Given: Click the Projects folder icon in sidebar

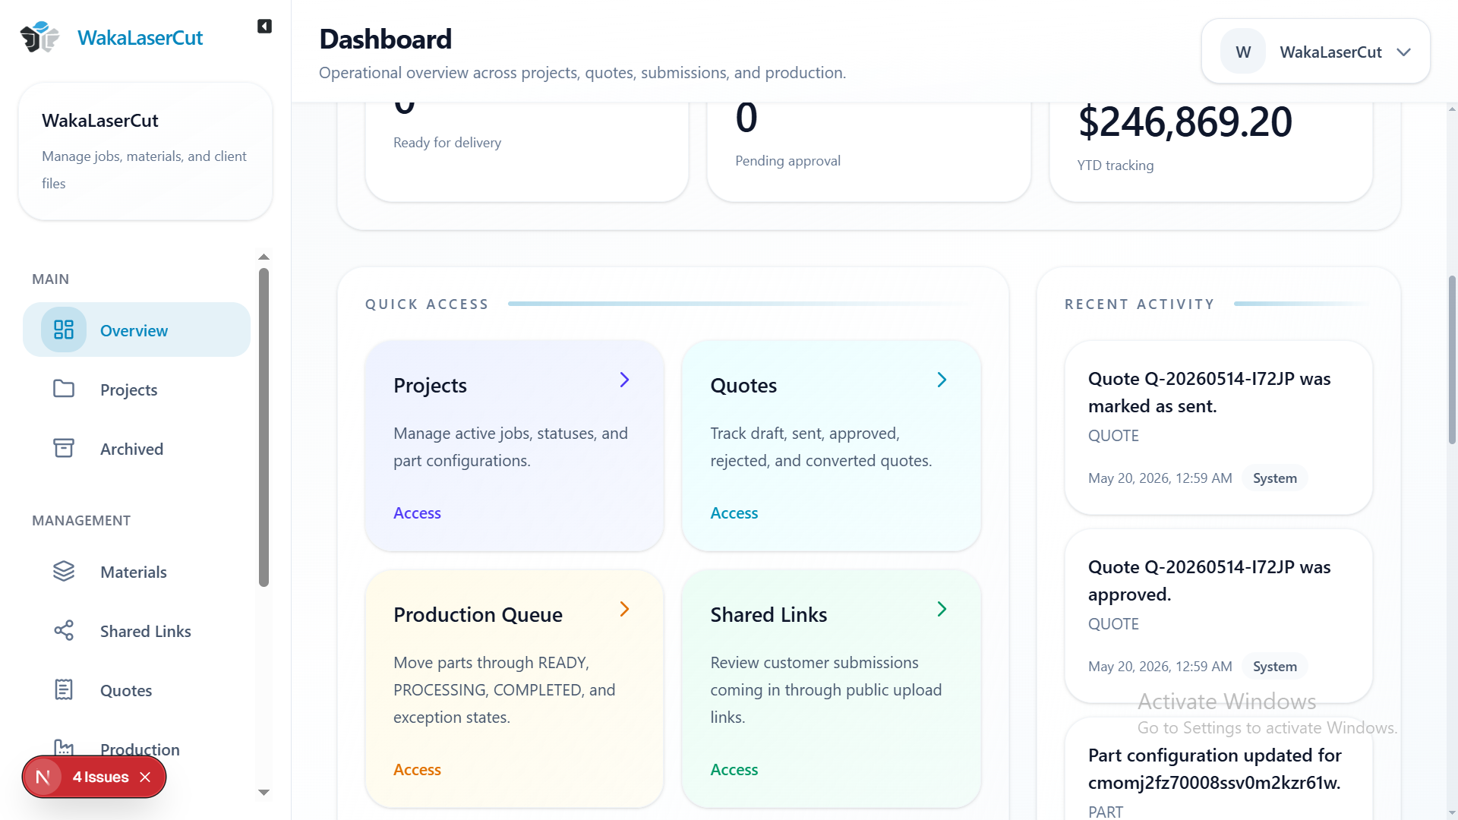Looking at the screenshot, I should coord(64,389).
